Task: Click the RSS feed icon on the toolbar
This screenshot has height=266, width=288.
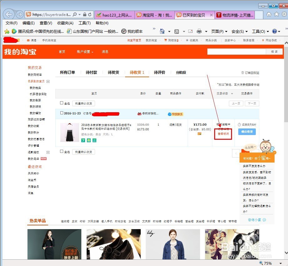Action: pyautogui.click(x=177, y=31)
